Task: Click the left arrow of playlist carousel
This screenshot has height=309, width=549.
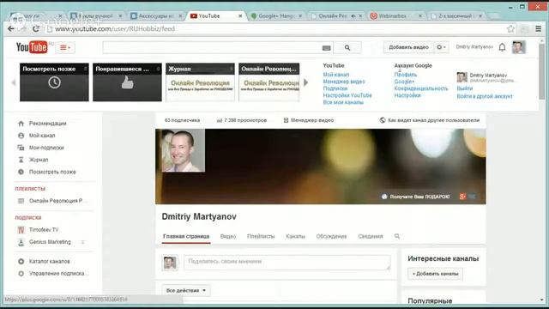Action: pos(14,82)
